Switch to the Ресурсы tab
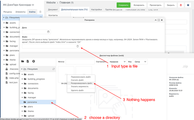The width and height of the screenshot is (194, 120). (8, 12)
